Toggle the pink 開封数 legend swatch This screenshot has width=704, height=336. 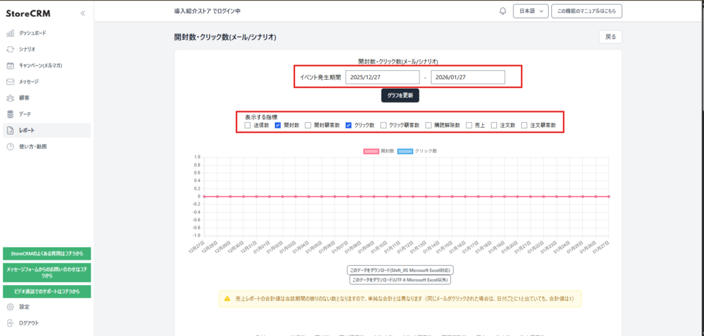(x=370, y=150)
